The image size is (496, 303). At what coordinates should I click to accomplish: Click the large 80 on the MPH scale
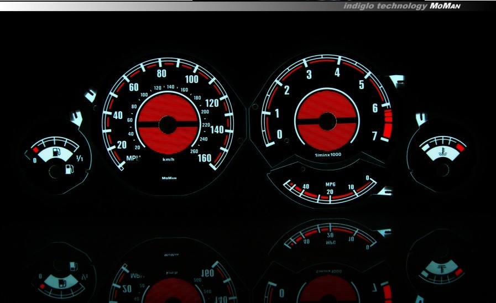[161, 74]
